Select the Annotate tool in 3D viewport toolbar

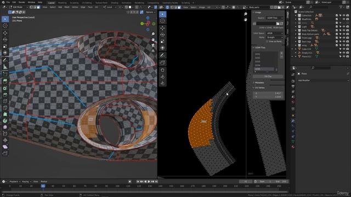tap(5, 60)
